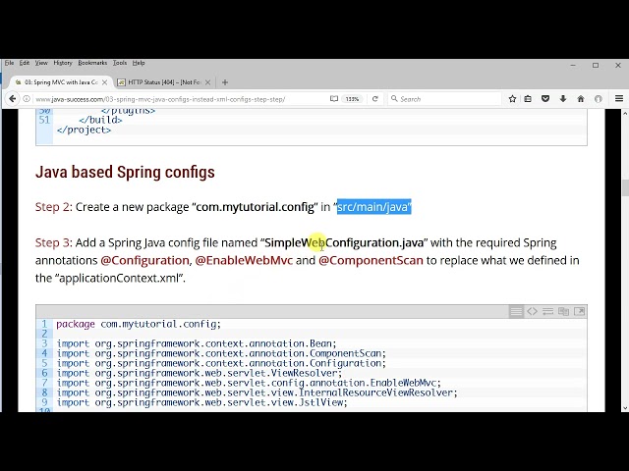Open a new tab with plus button
629x471 pixels.
(225, 82)
